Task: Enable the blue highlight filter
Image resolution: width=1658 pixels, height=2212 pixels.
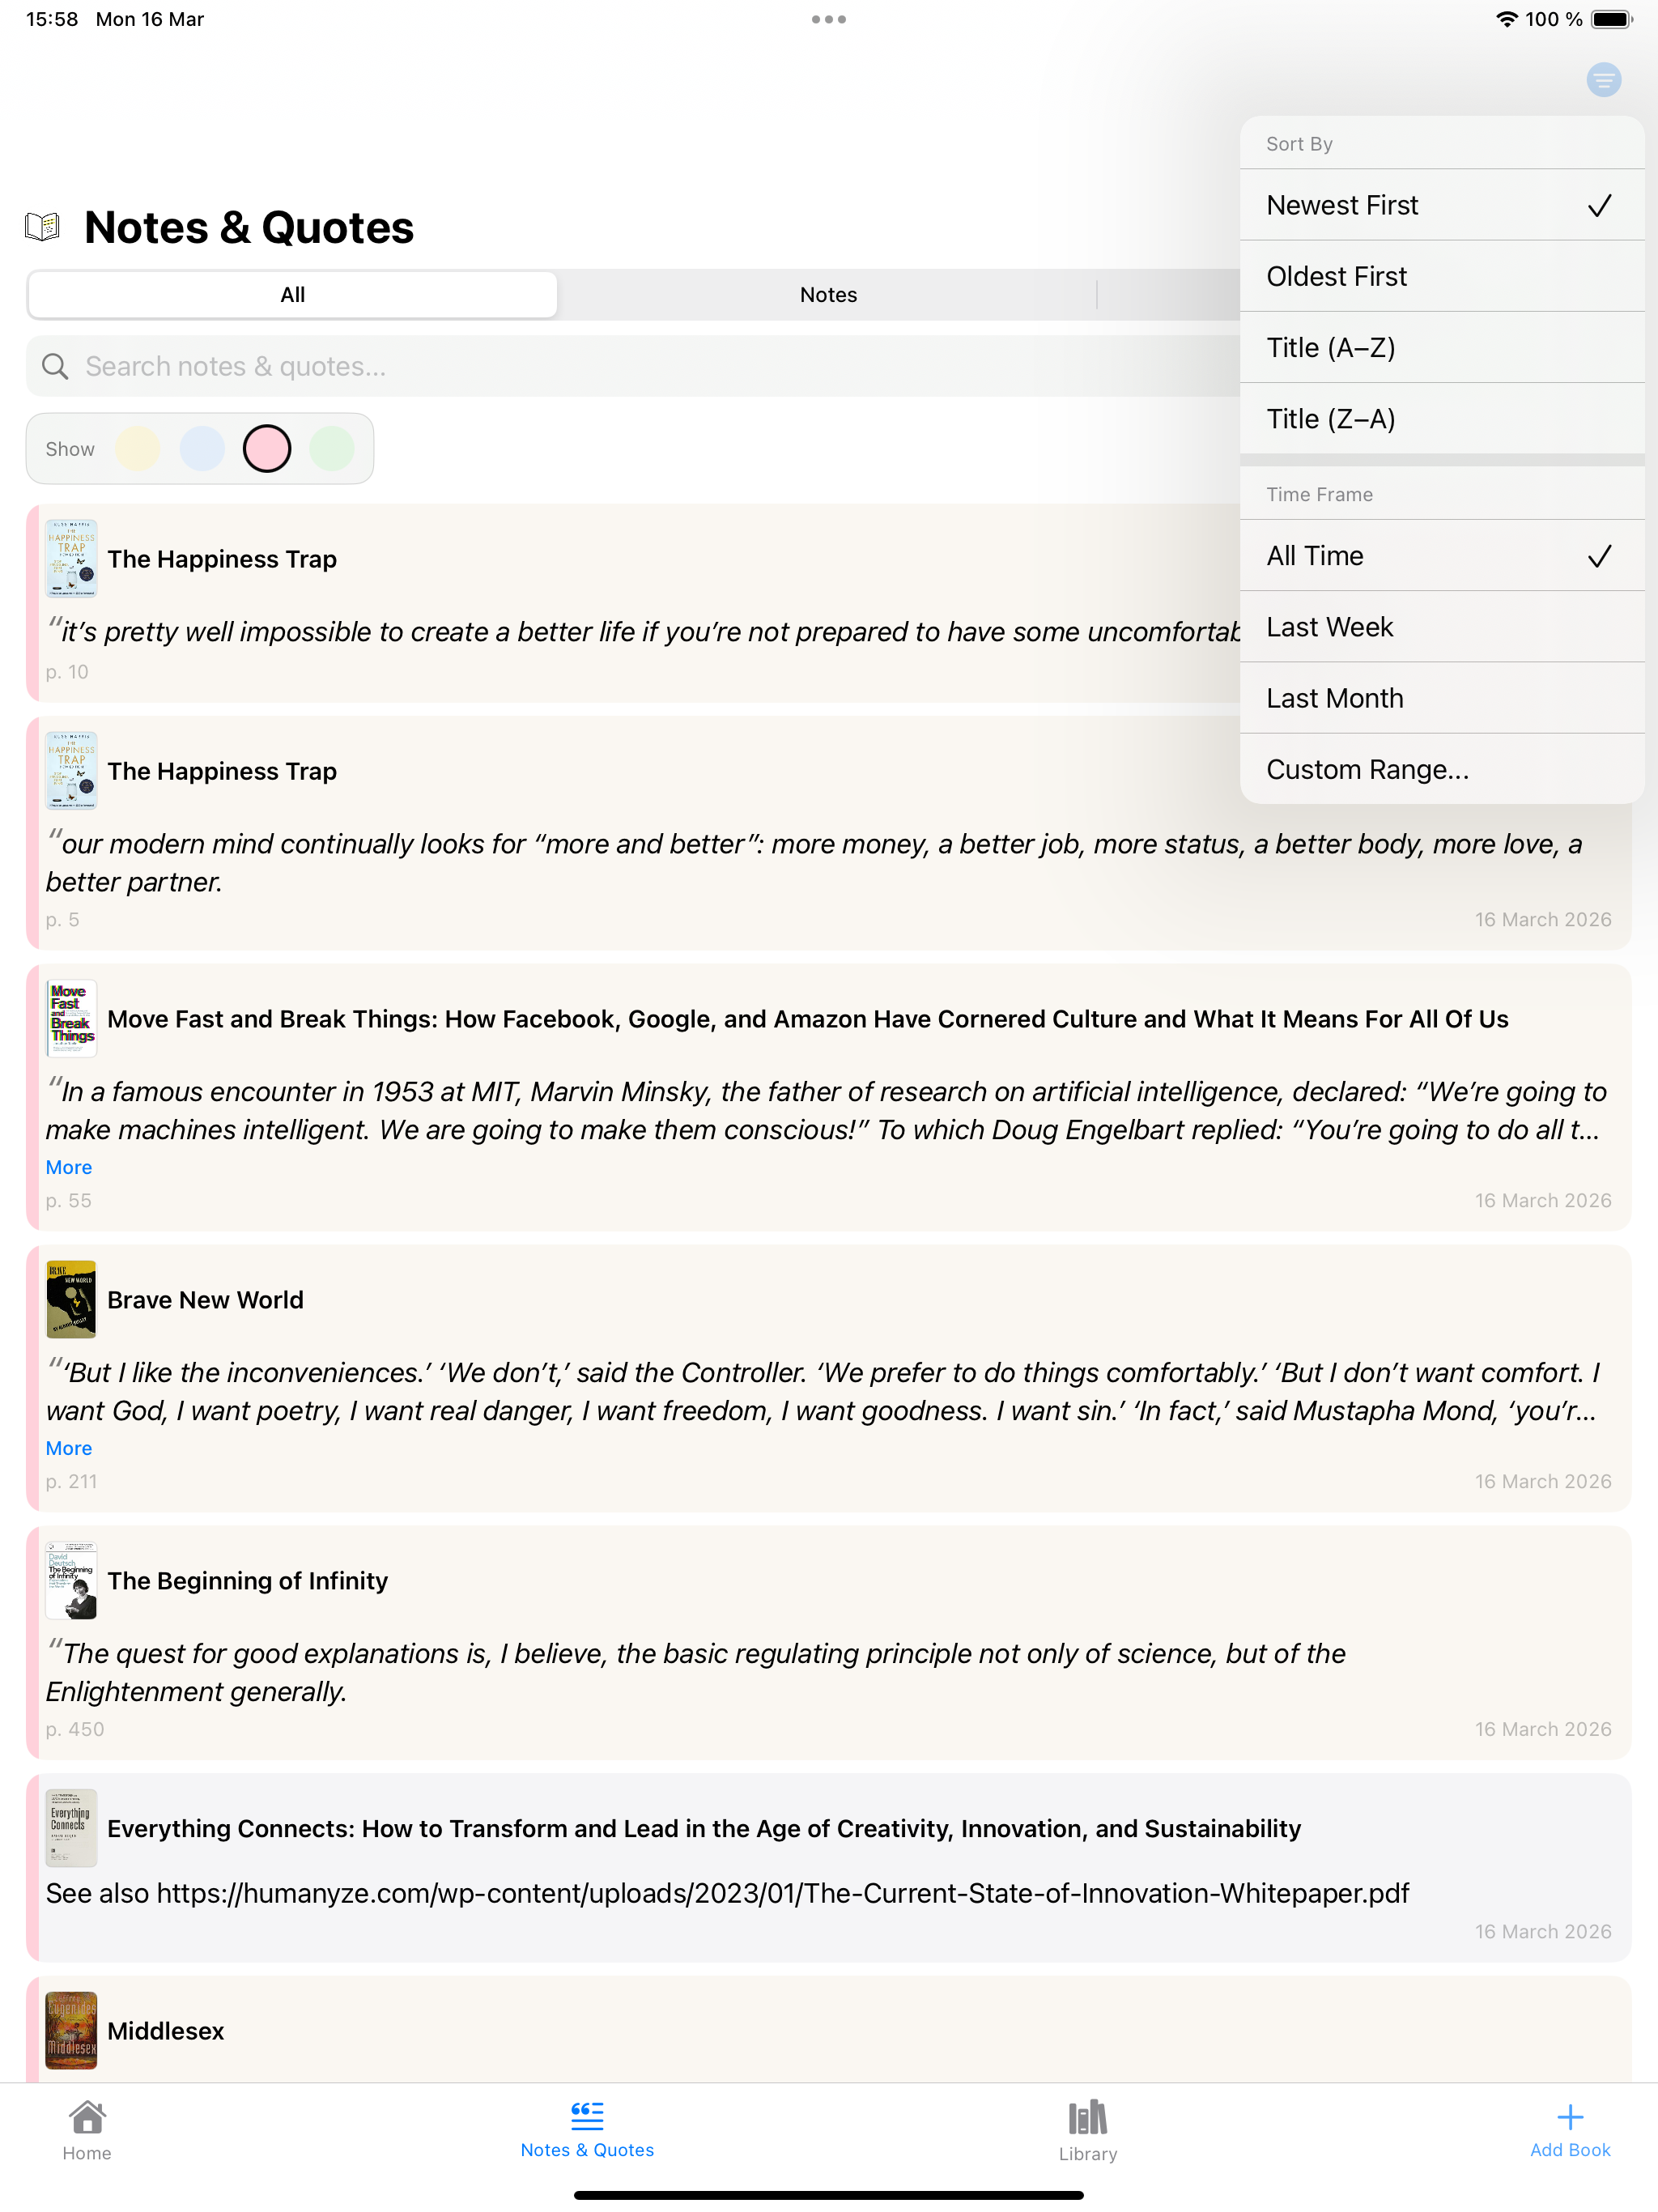Action: (x=203, y=448)
